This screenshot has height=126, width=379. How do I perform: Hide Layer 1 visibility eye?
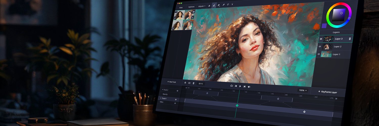tap(319, 54)
